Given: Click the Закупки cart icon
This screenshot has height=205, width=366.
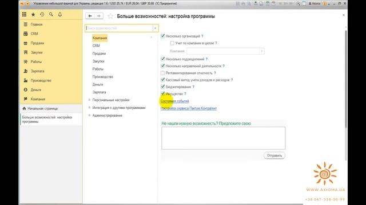Looking at the screenshot, I should pos(25,52).
